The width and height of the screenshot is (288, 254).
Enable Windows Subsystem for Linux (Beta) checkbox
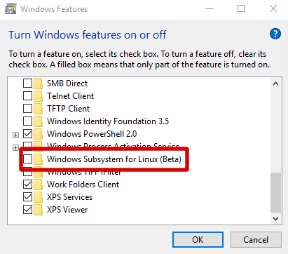pos(28,159)
